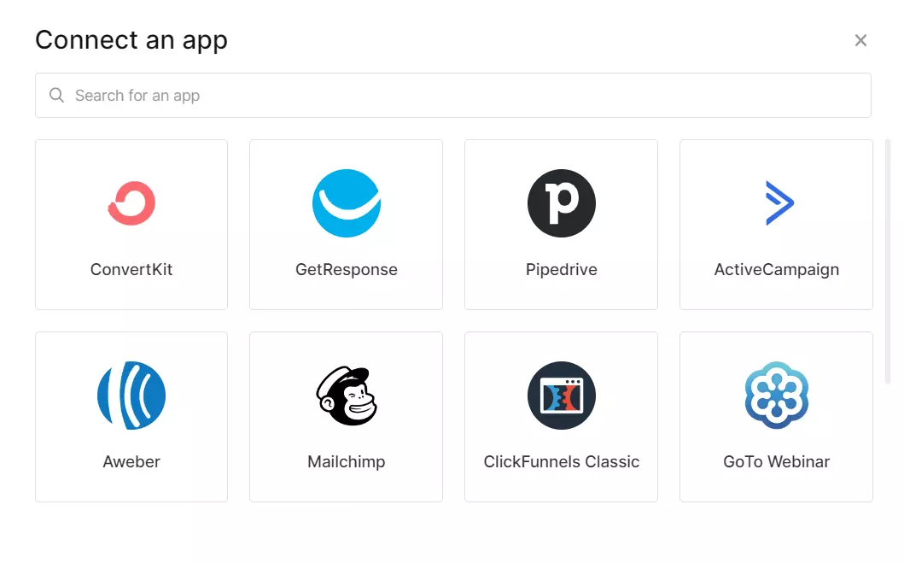This screenshot has width=904, height=563.
Task: Click the ClickFunnels Classic label
Action: [x=561, y=462]
